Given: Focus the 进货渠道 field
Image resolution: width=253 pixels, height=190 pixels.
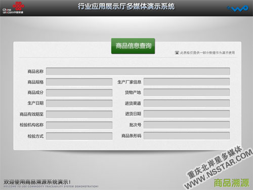Looking at the screenshot, I should click(x=187, y=103).
